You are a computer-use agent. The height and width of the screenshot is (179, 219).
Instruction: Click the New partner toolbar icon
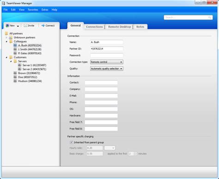click(x=7, y=25)
